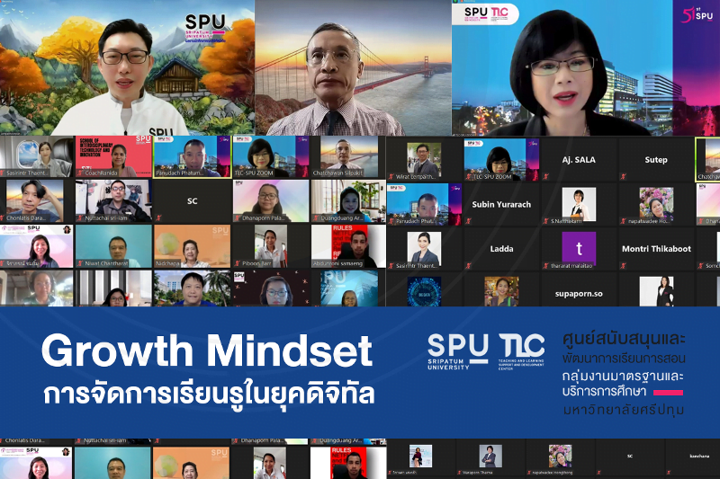The width and height of the screenshot is (720, 479).
Task: Click the SPU TLC logo in the banner
Action: (486, 351)
